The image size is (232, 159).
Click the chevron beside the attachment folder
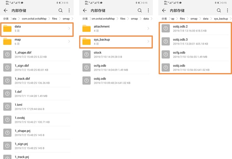click(x=148, y=28)
